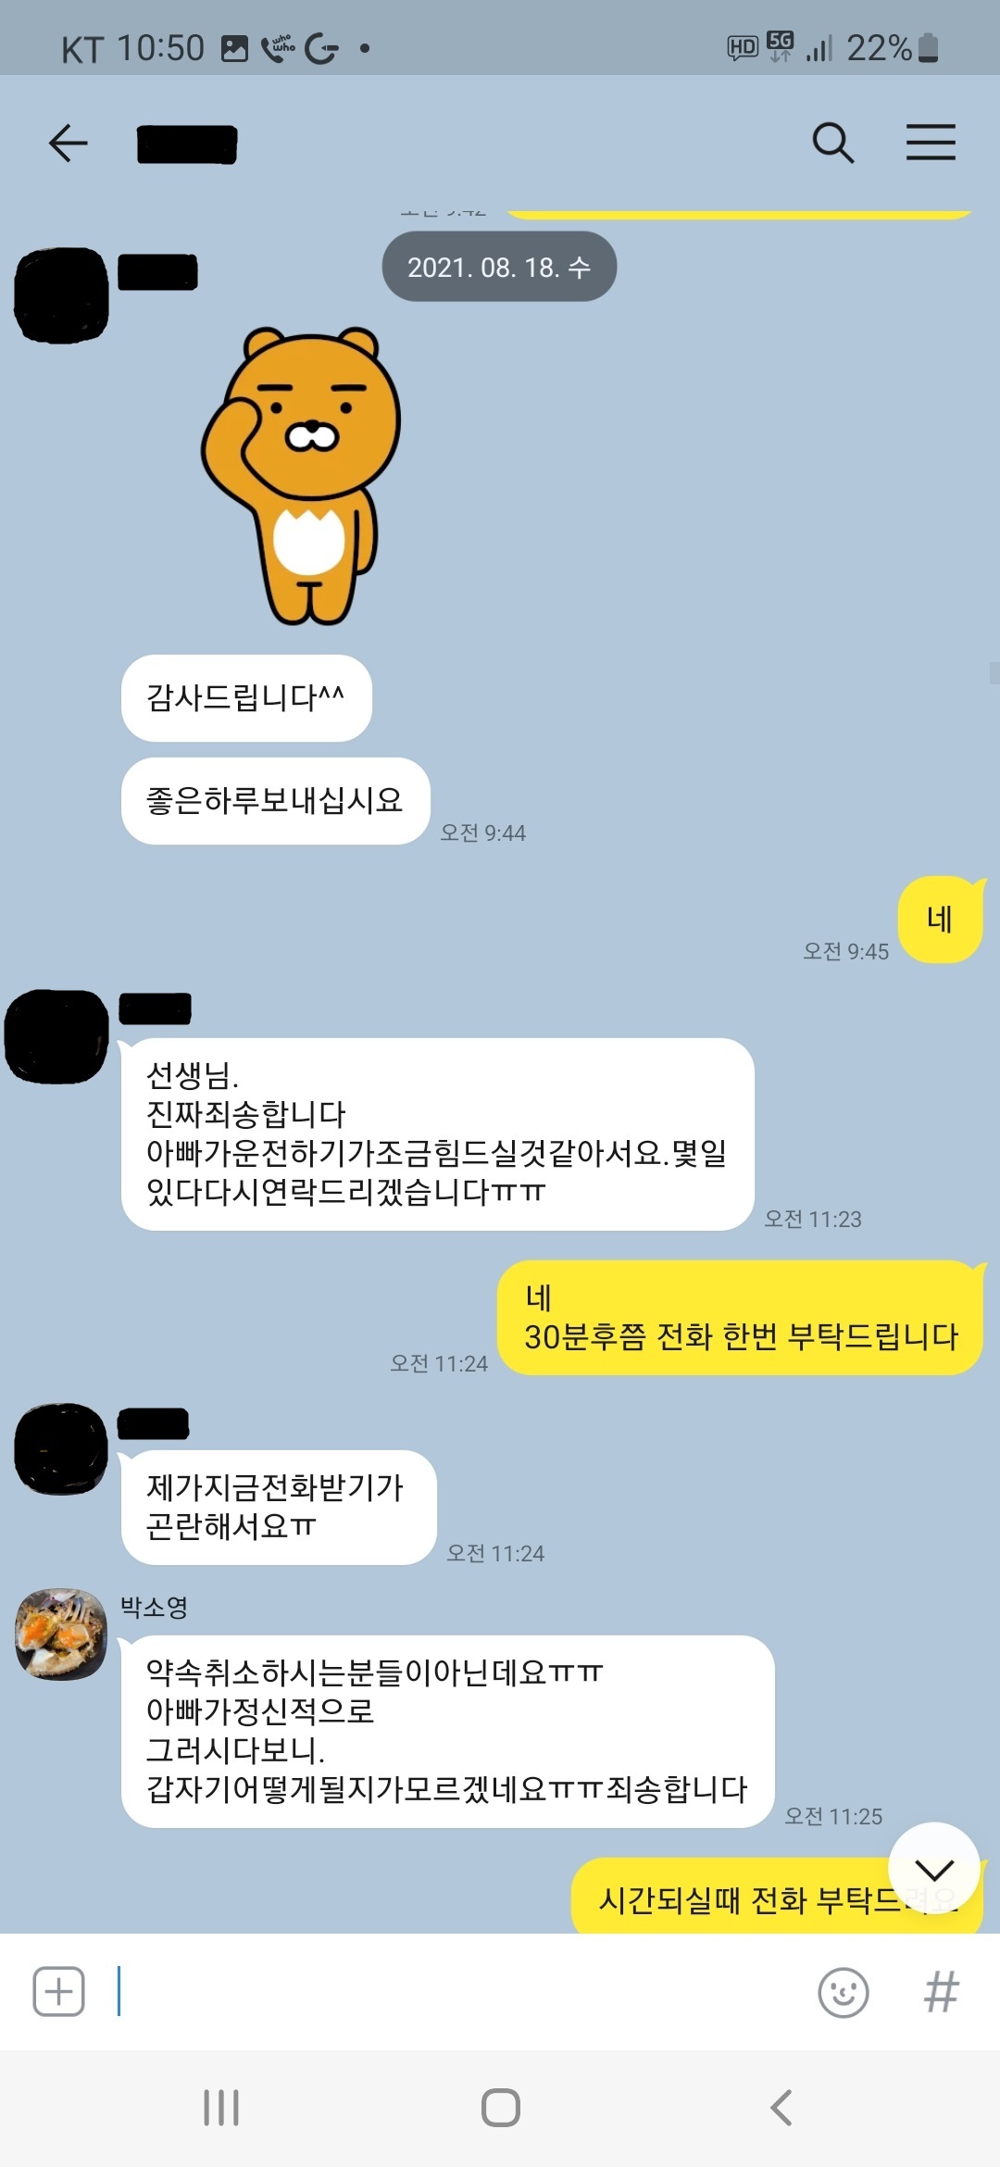Tap the back arrow in chat header
Viewport: 1000px width, 2167px height.
(x=68, y=144)
